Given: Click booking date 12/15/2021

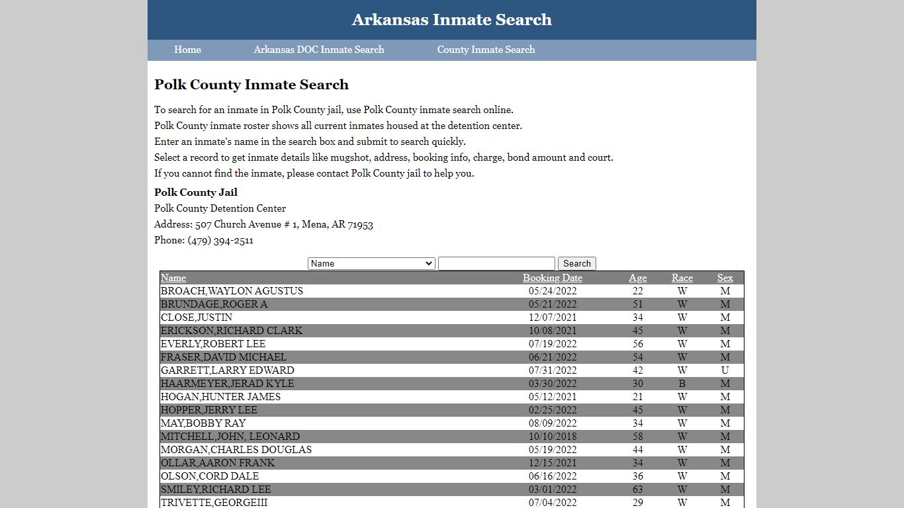Looking at the screenshot, I should 553,463.
